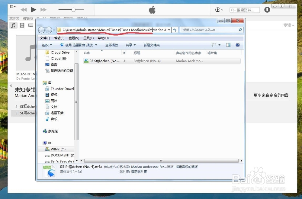Play the current track in iTunes
Viewport: 302px width, 199px height.
click(x=34, y=9)
